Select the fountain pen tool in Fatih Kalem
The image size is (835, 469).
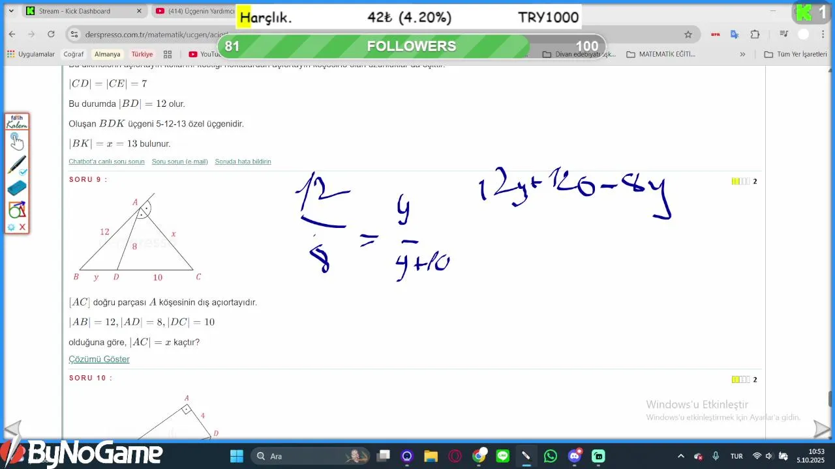(16, 165)
